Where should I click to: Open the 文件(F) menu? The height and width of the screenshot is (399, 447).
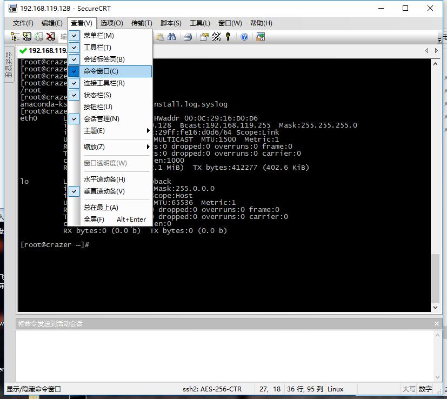(23, 23)
